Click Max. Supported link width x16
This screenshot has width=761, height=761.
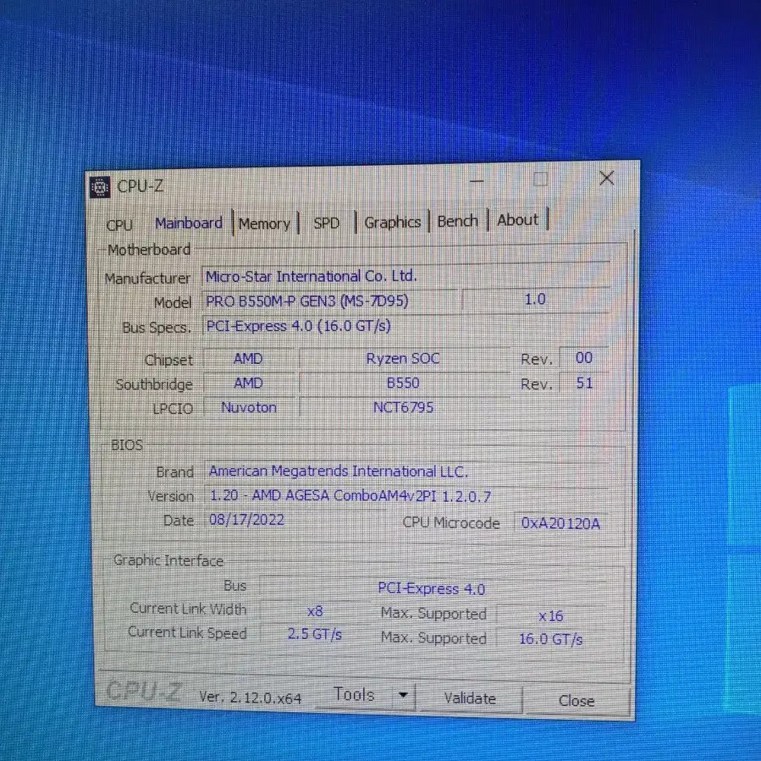click(551, 616)
